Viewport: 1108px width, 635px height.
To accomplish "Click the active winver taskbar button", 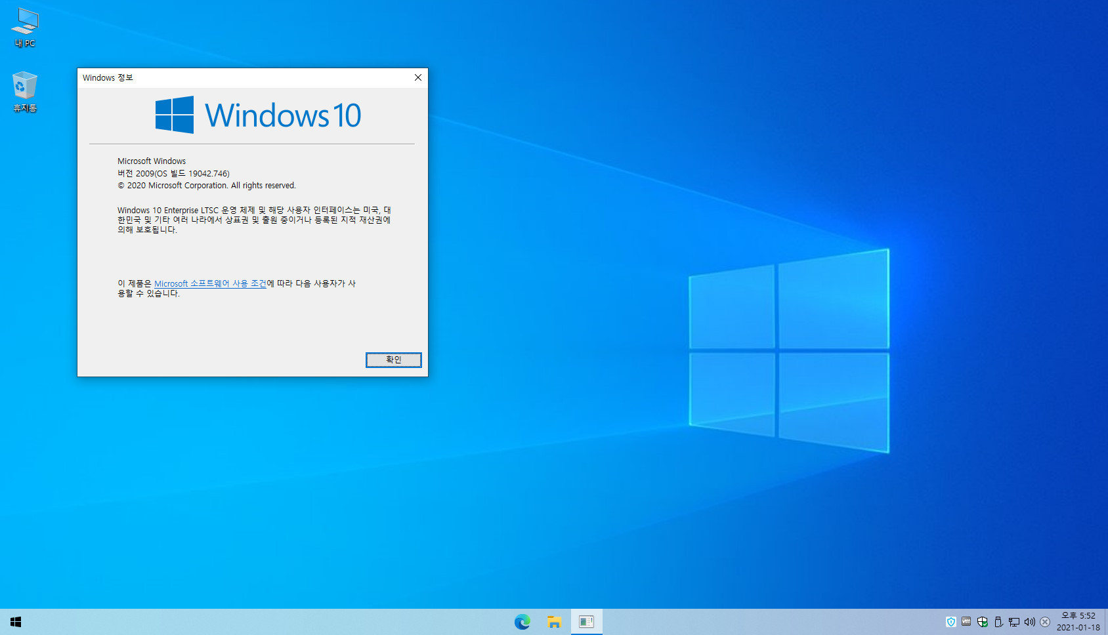I will tap(586, 622).
